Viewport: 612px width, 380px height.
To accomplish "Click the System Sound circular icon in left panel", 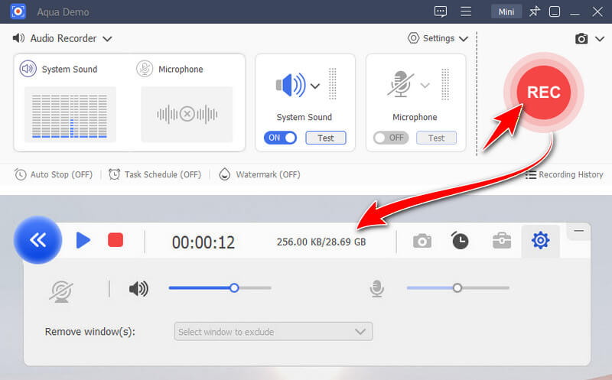I will pyautogui.click(x=28, y=69).
